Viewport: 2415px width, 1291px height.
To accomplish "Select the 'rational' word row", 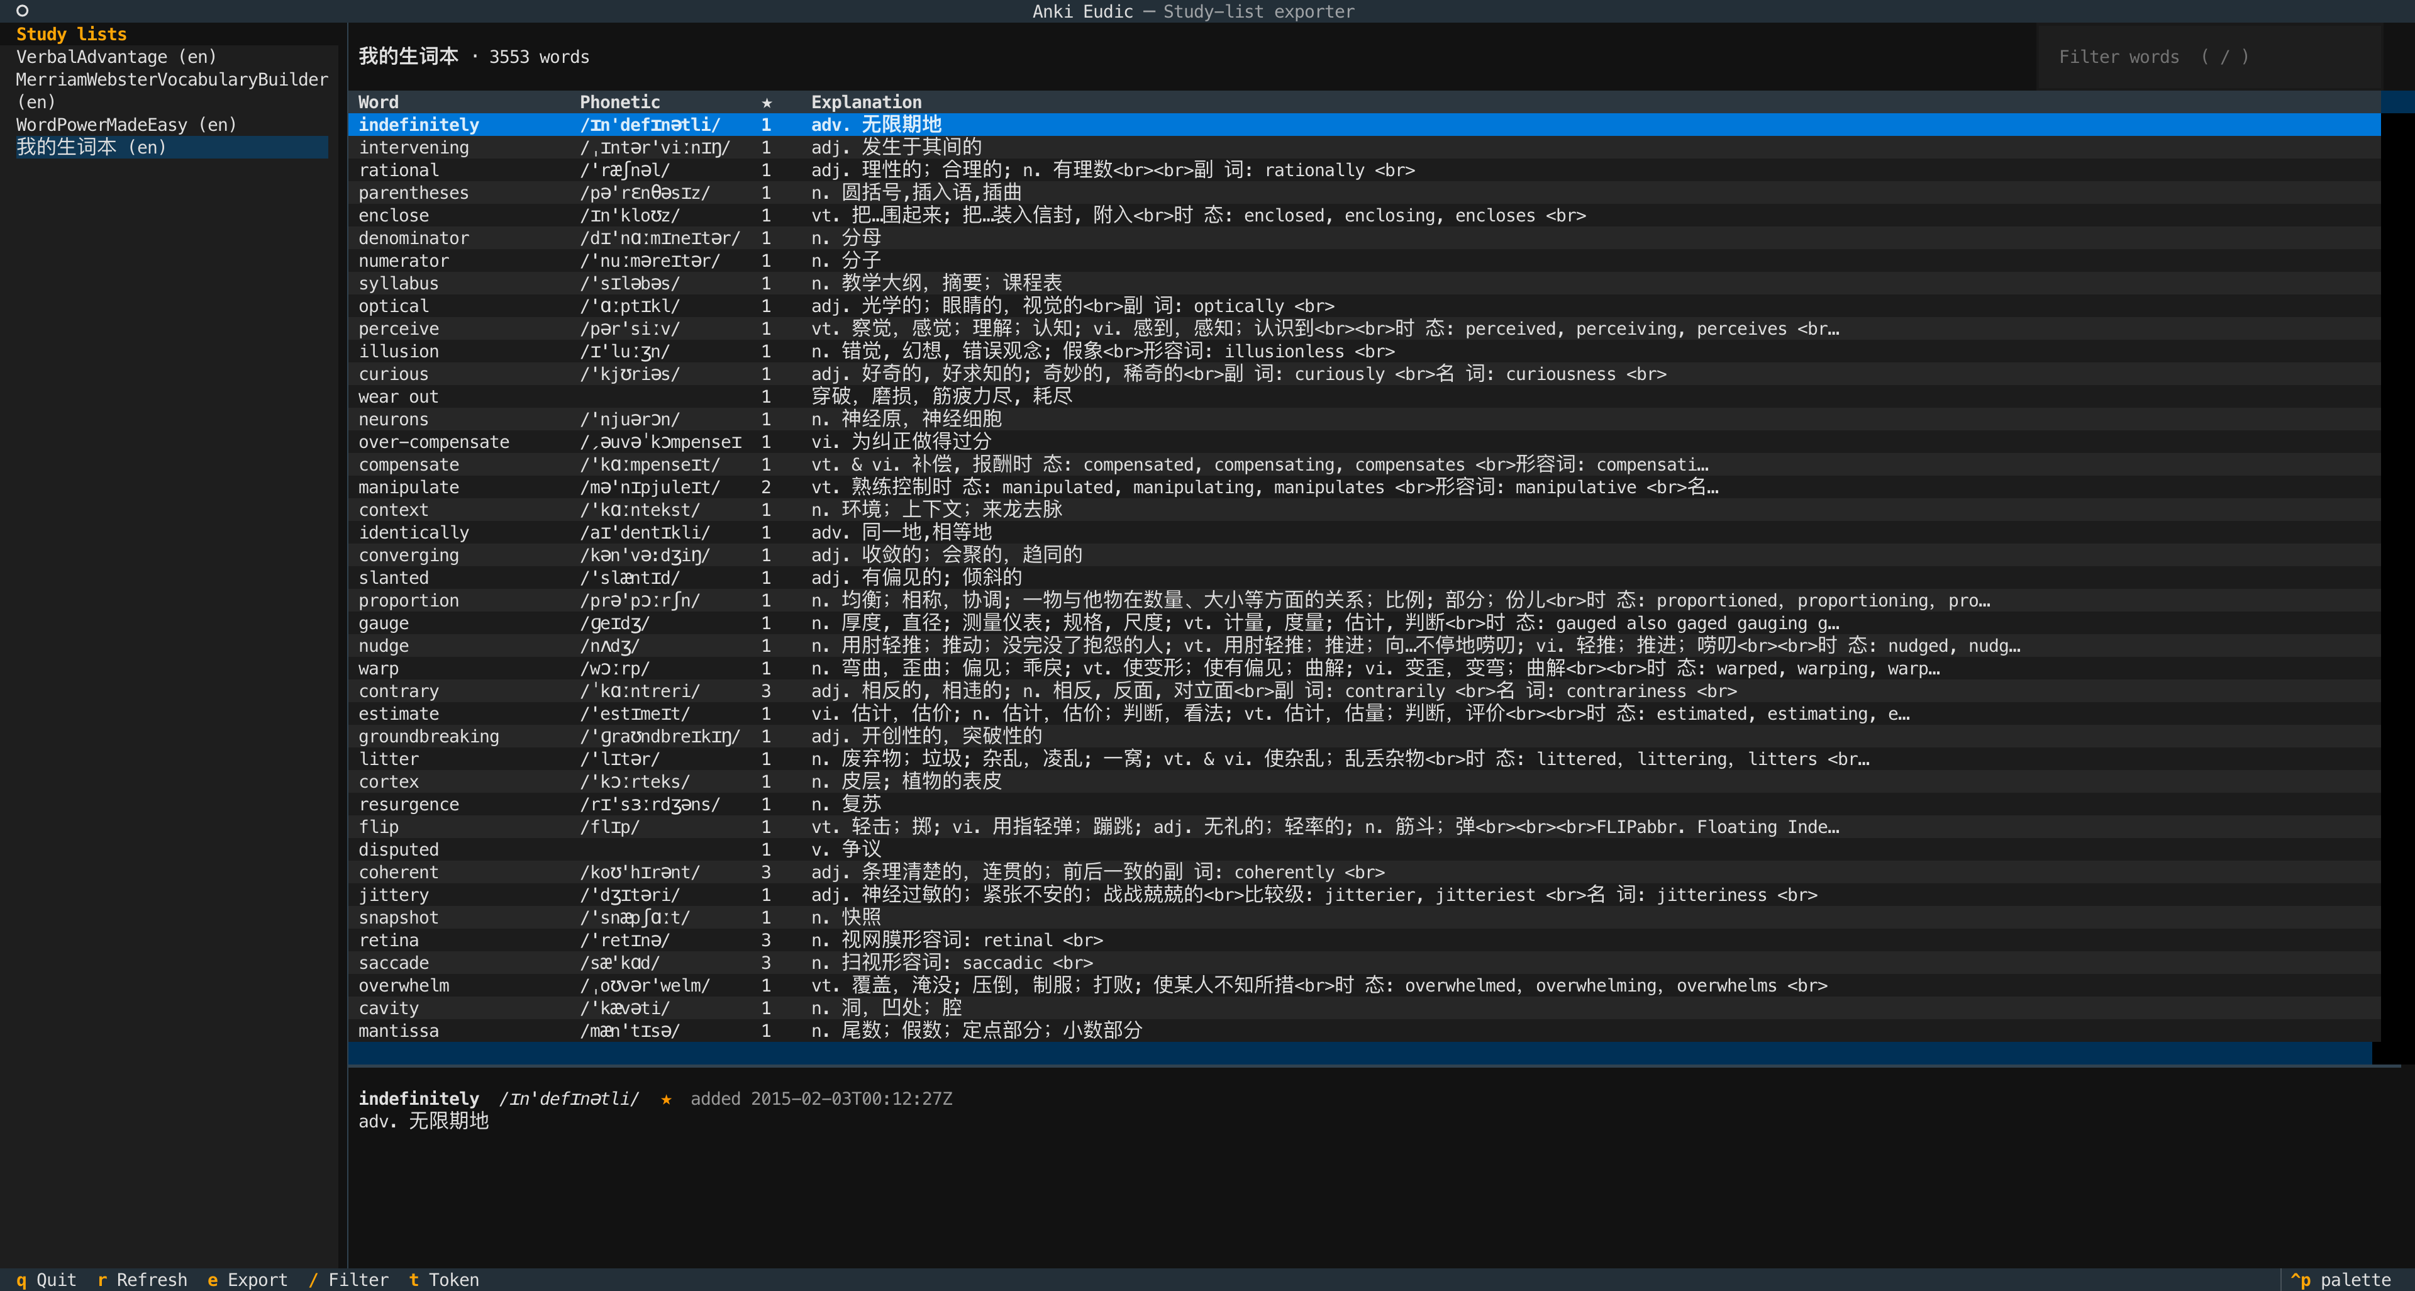I will 1364,170.
